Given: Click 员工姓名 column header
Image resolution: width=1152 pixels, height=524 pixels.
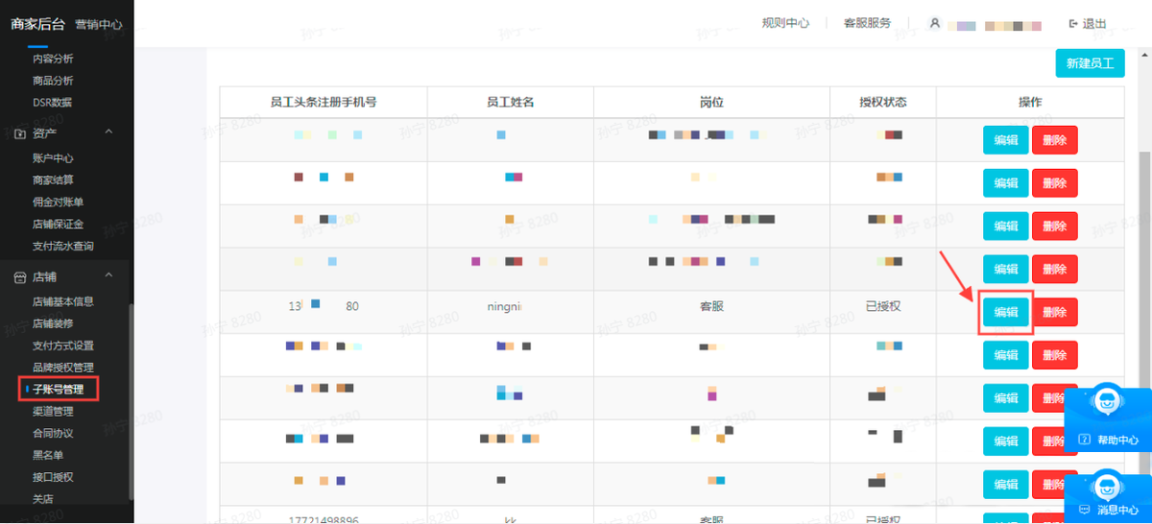Looking at the screenshot, I should tap(510, 102).
